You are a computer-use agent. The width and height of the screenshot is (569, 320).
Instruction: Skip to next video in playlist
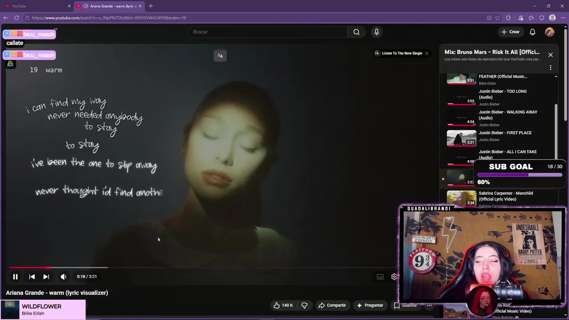46,276
